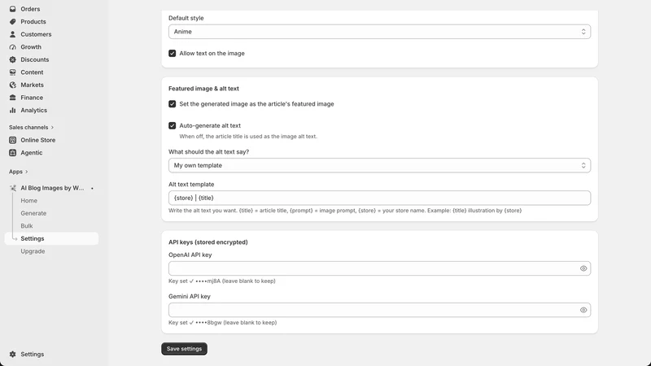Open the Default style dropdown showing Anime

pos(379,32)
